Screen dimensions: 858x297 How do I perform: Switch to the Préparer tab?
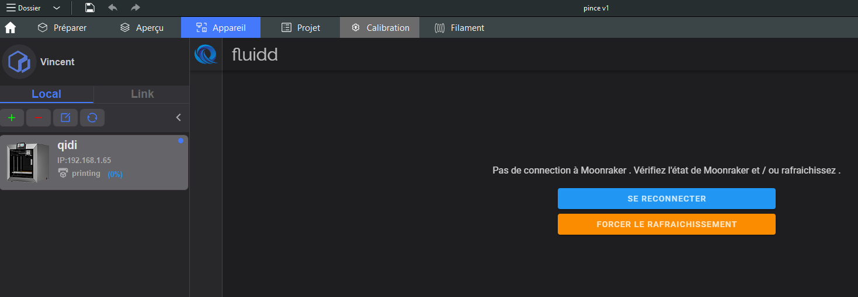tap(62, 27)
